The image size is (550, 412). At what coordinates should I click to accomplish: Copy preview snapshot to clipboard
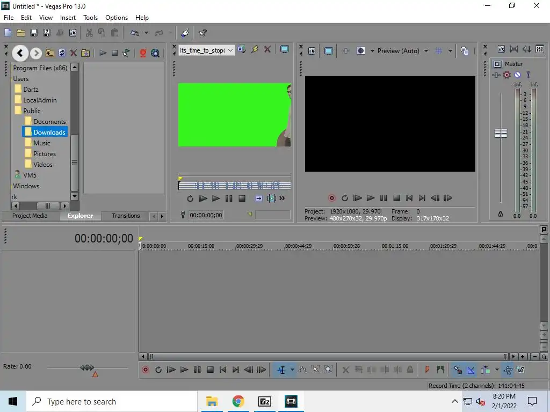465,51
